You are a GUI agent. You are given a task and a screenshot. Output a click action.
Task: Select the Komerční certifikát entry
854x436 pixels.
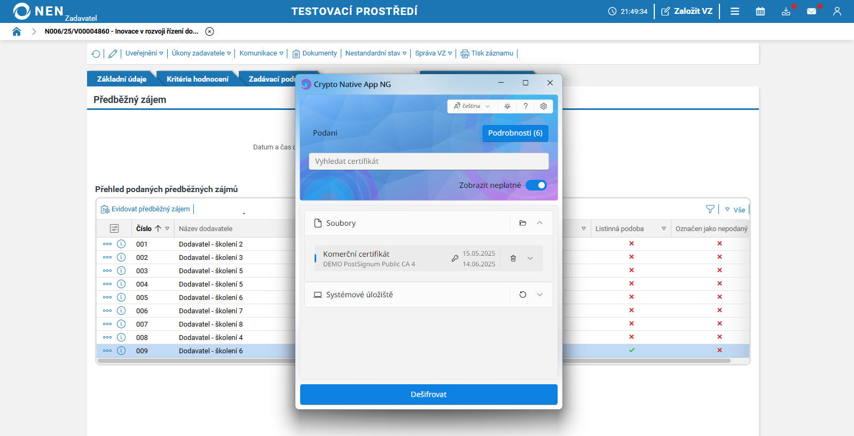pyautogui.click(x=429, y=258)
